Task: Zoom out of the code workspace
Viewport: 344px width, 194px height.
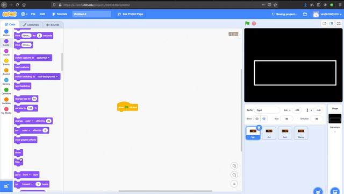Action: point(234,175)
